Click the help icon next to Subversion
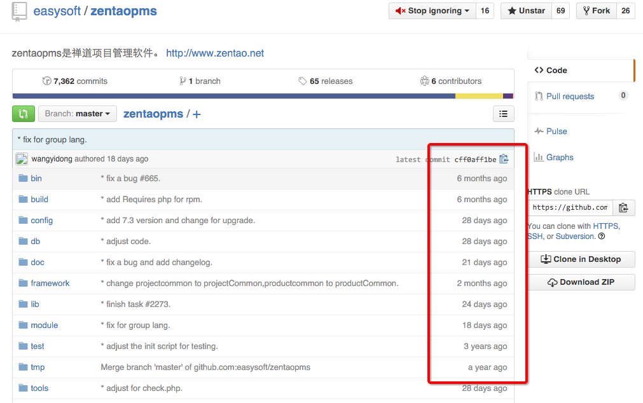The image size is (643, 403). [x=602, y=236]
